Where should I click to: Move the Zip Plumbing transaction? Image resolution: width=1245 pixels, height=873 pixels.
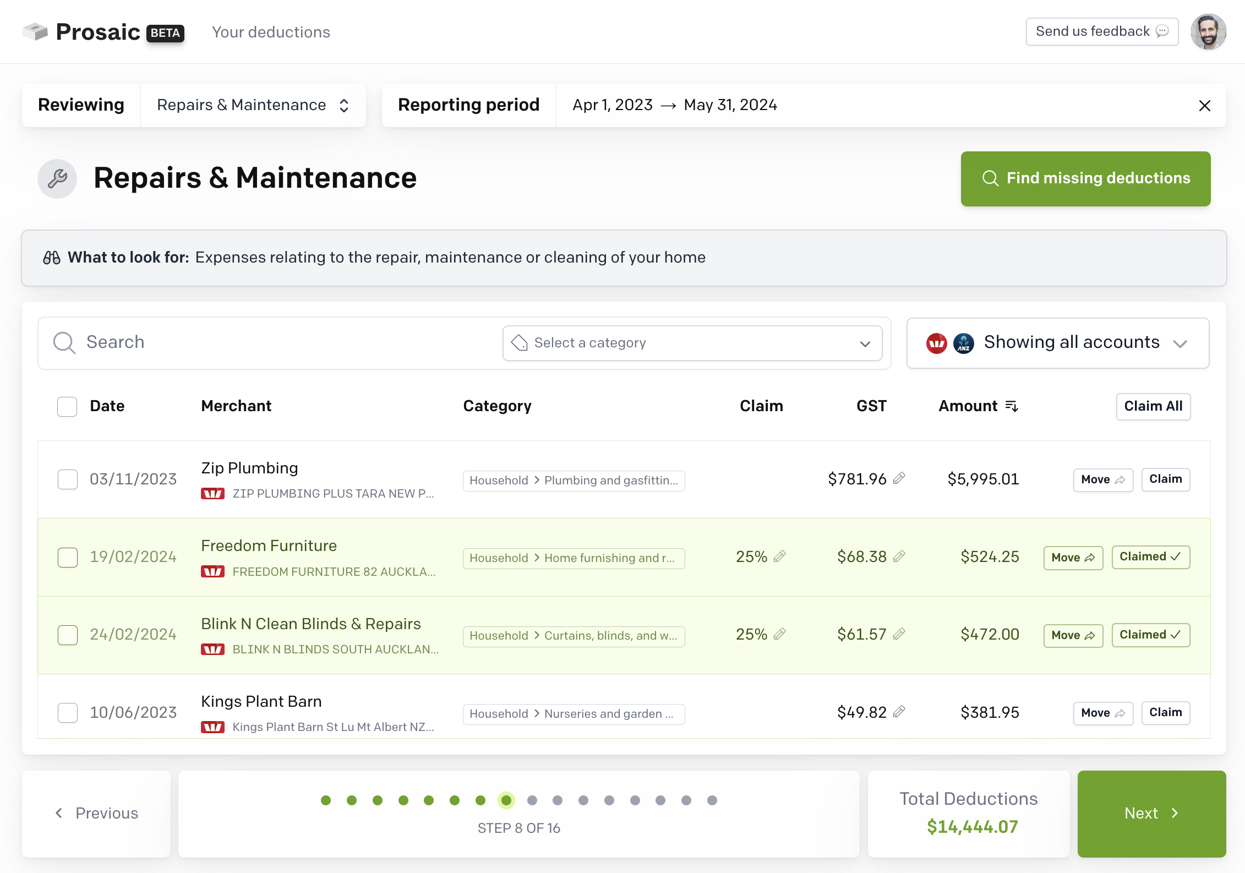point(1103,479)
